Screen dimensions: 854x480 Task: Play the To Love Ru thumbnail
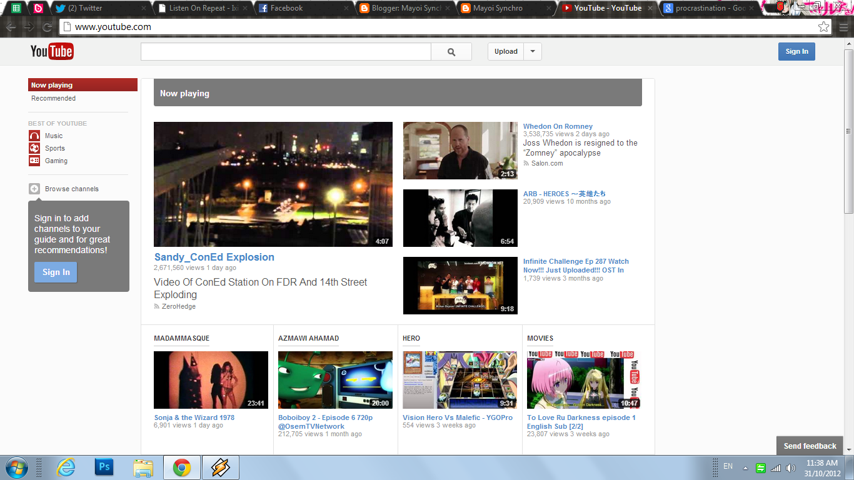[584, 380]
